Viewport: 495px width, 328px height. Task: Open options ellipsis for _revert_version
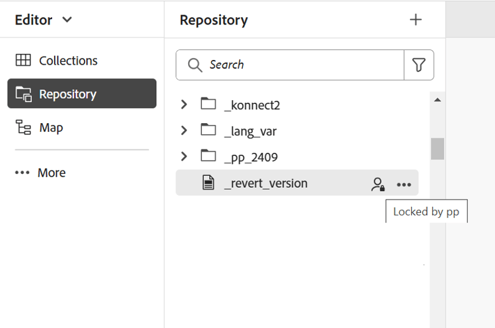pyautogui.click(x=404, y=184)
